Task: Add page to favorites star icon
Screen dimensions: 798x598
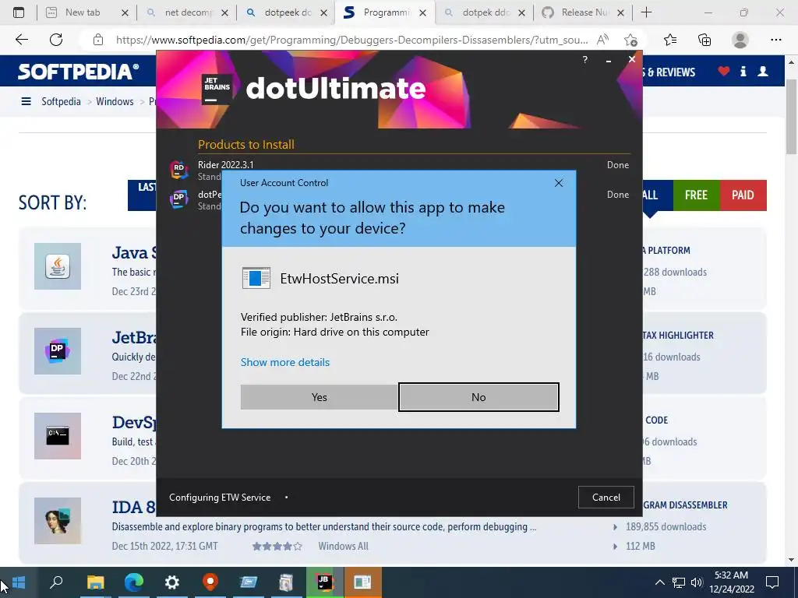Action: tap(630, 40)
